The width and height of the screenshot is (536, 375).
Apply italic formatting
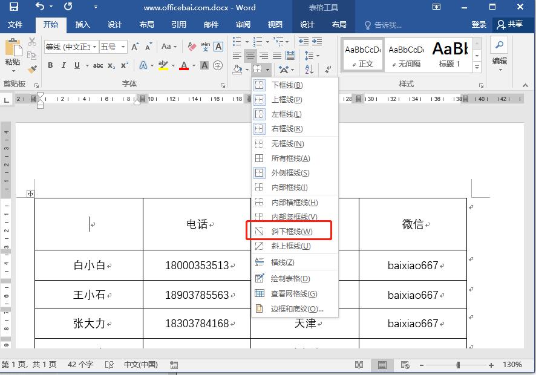64,65
